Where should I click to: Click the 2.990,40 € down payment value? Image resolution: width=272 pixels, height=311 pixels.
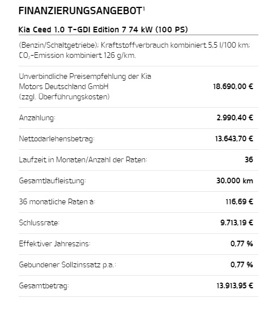coord(235,117)
